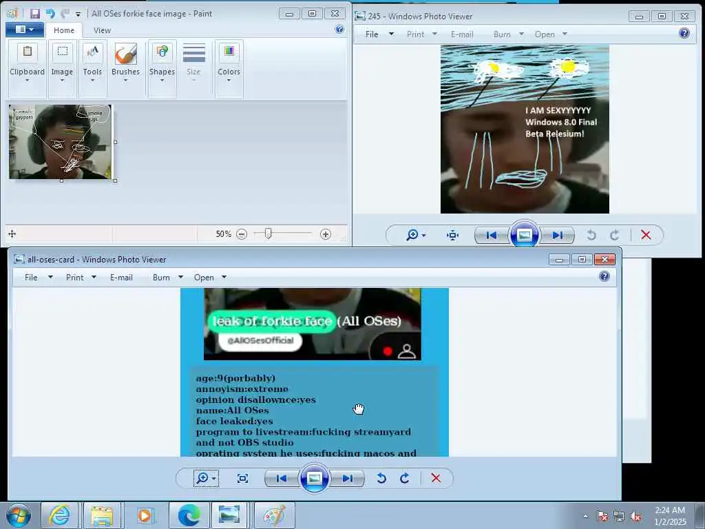The height and width of the screenshot is (529, 705).
Task: Open Internet Explorer from the taskbar
Action: (x=59, y=515)
